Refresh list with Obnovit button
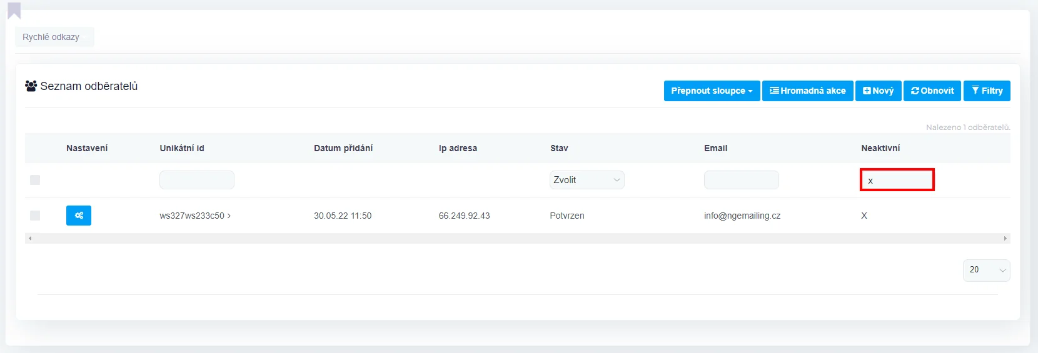The height and width of the screenshot is (353, 1038). click(932, 91)
